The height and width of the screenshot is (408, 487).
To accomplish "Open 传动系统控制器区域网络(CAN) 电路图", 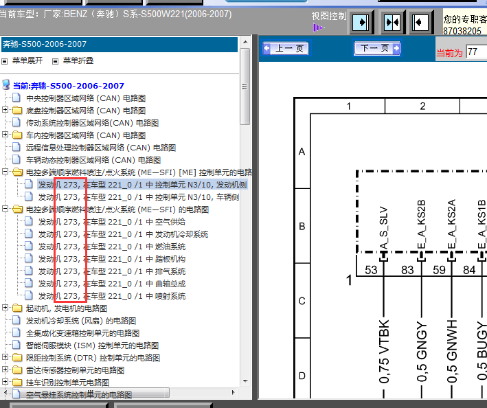I will click(92, 123).
